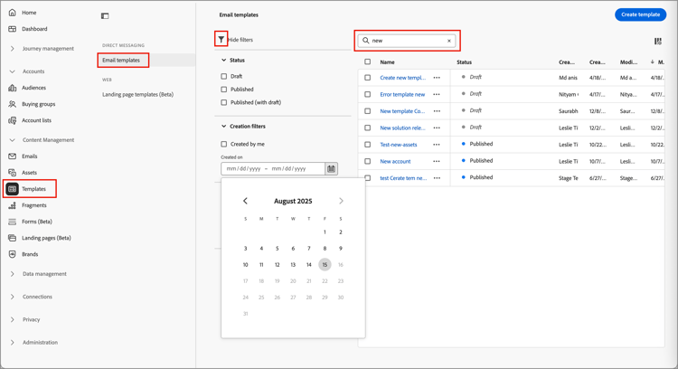Enable the Draft status filter

[223, 76]
